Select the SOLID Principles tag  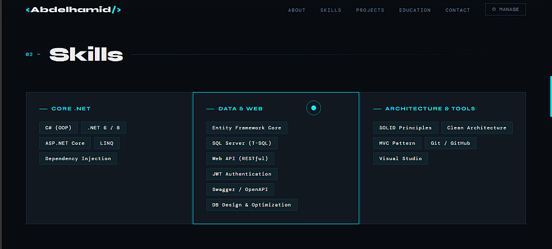coord(405,128)
